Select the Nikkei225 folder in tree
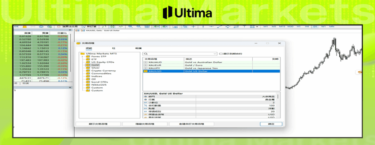The width and height of the screenshot is (375, 145). click(x=99, y=85)
